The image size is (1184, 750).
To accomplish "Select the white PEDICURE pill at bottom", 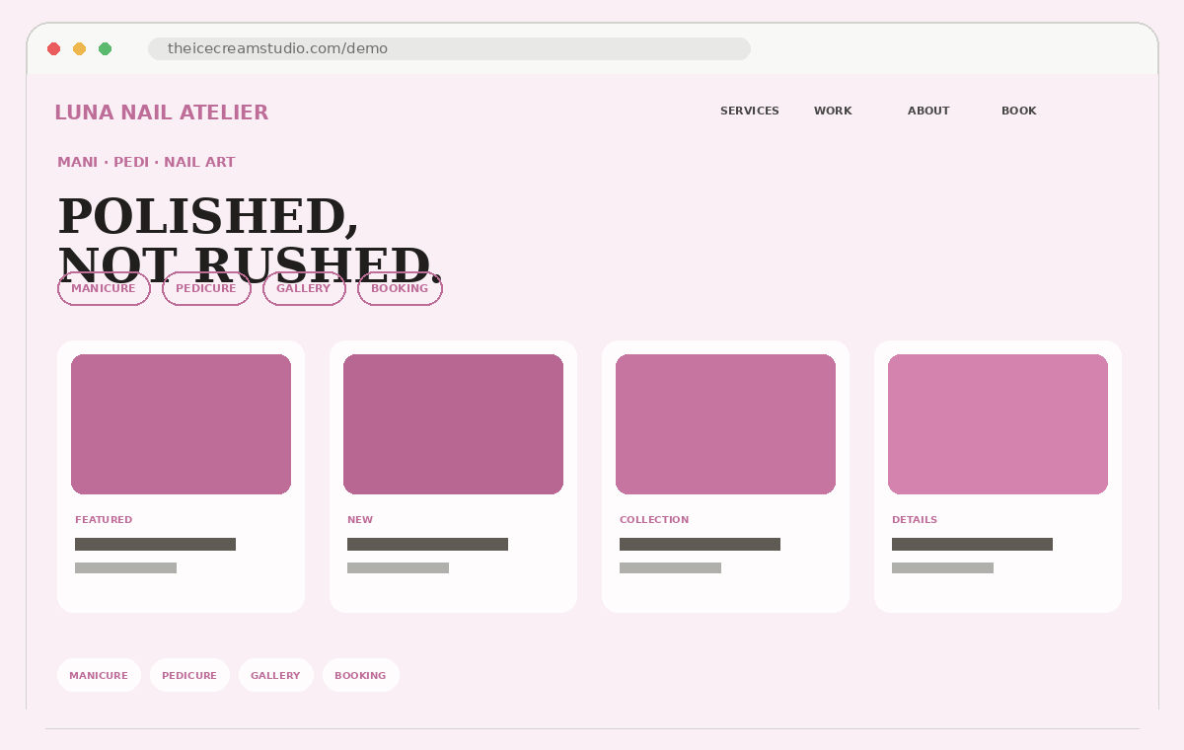I will tap(189, 676).
